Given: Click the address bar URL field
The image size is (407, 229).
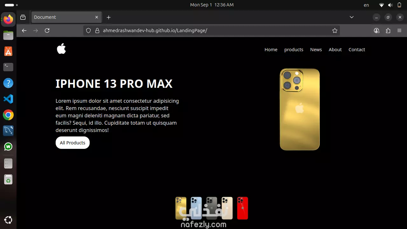Looking at the screenshot, I should 212,31.
